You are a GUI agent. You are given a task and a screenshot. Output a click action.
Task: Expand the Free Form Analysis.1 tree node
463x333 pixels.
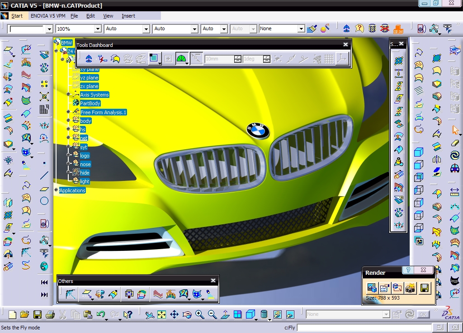point(68,112)
